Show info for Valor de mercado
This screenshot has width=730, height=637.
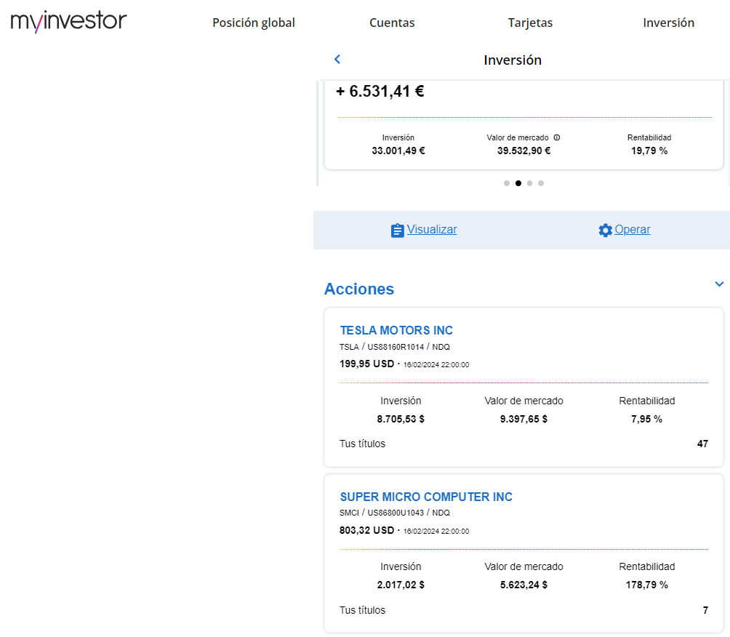pos(557,137)
